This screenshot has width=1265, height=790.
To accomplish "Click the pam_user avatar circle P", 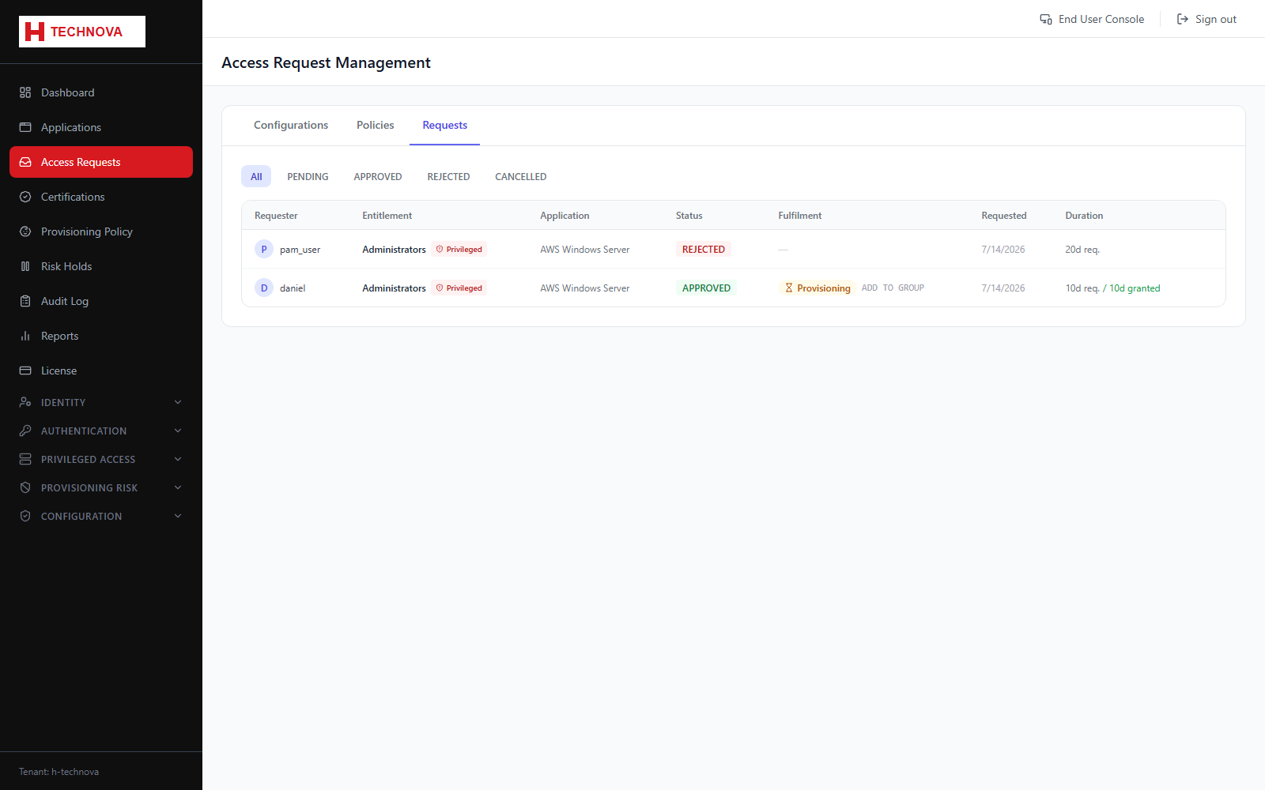I will (x=264, y=249).
